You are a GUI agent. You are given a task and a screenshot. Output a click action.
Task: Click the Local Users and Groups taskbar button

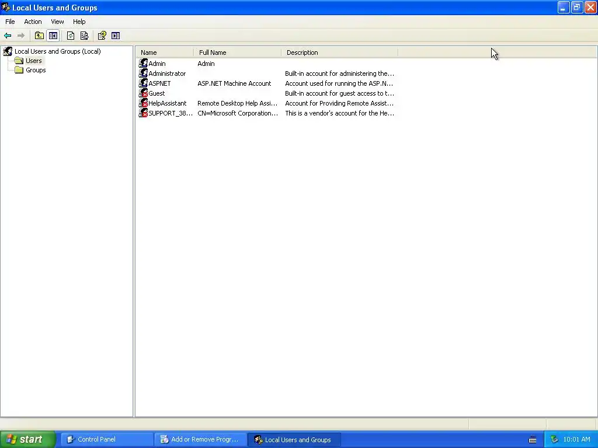point(295,440)
